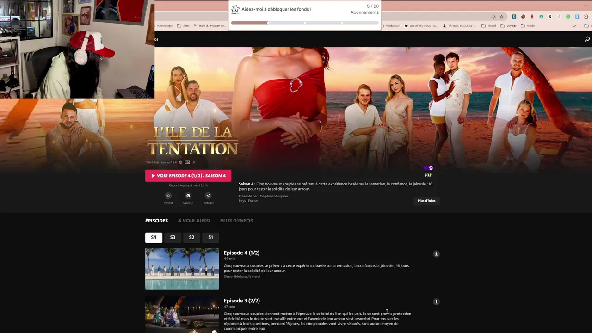This screenshot has height=333, width=592.
Task: Click the HD badge under title
Action: click(x=187, y=162)
